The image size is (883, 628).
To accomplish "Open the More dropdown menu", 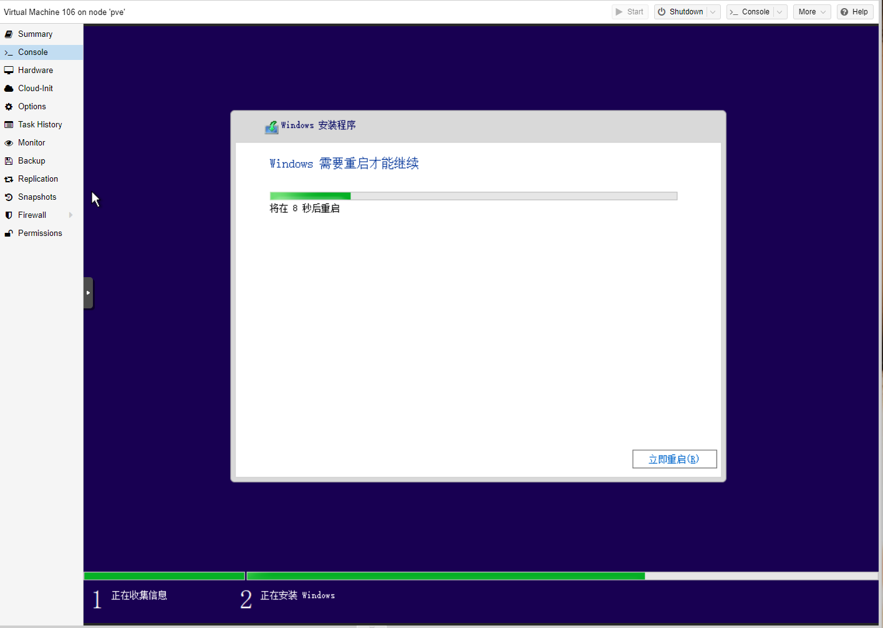I will coord(811,12).
